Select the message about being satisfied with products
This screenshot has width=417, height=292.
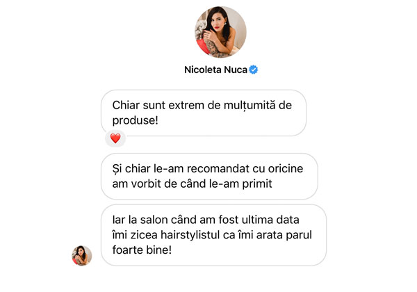point(204,113)
